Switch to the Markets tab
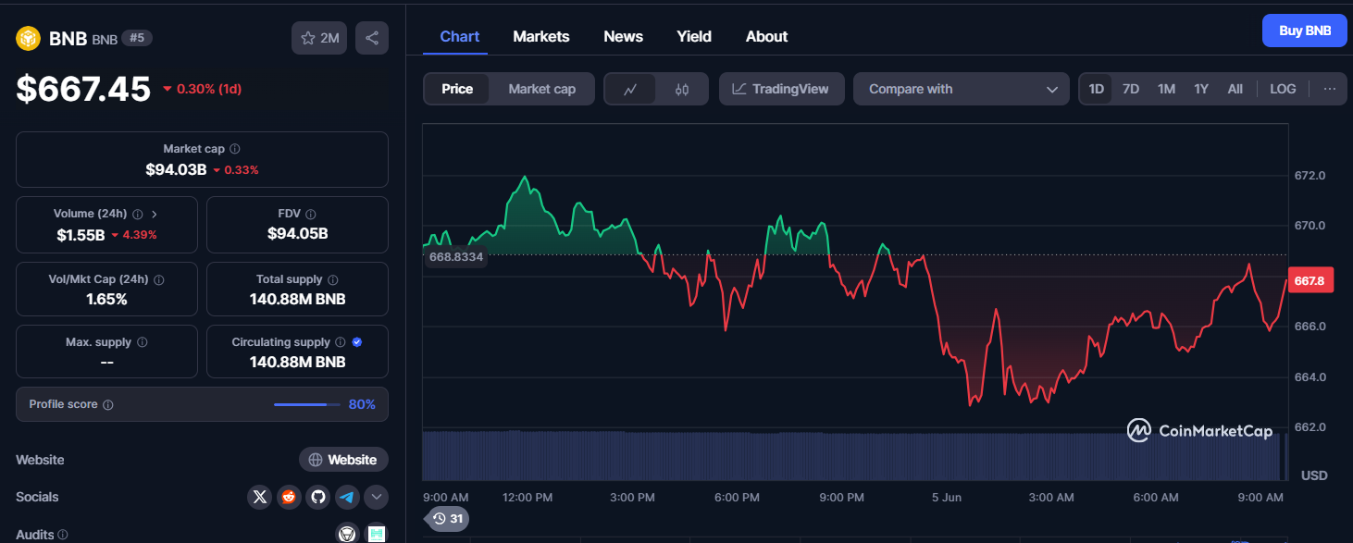The width and height of the screenshot is (1353, 543). tap(541, 36)
